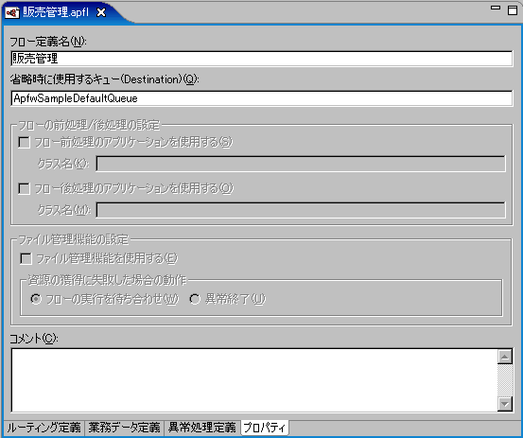Click the comment scrollbar down arrow
The width and height of the screenshot is (523, 438).
pyautogui.click(x=505, y=404)
